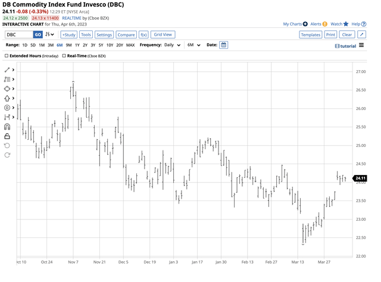Open the 6M period dropdown
Screen dimensions: 381x282
(x=193, y=45)
